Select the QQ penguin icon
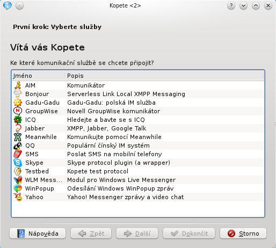The image size is (276, 248). coord(18,145)
